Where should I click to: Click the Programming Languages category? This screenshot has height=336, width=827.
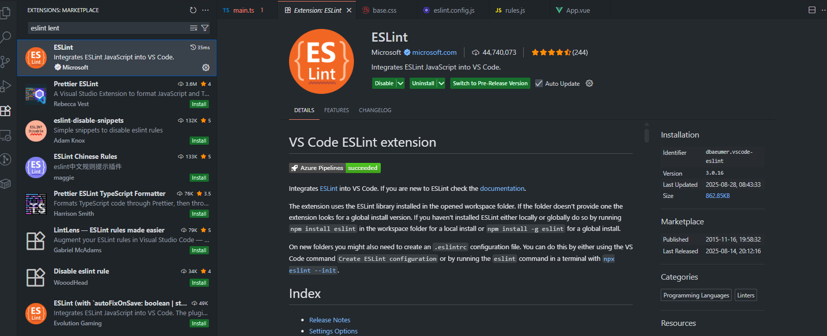pyautogui.click(x=696, y=295)
